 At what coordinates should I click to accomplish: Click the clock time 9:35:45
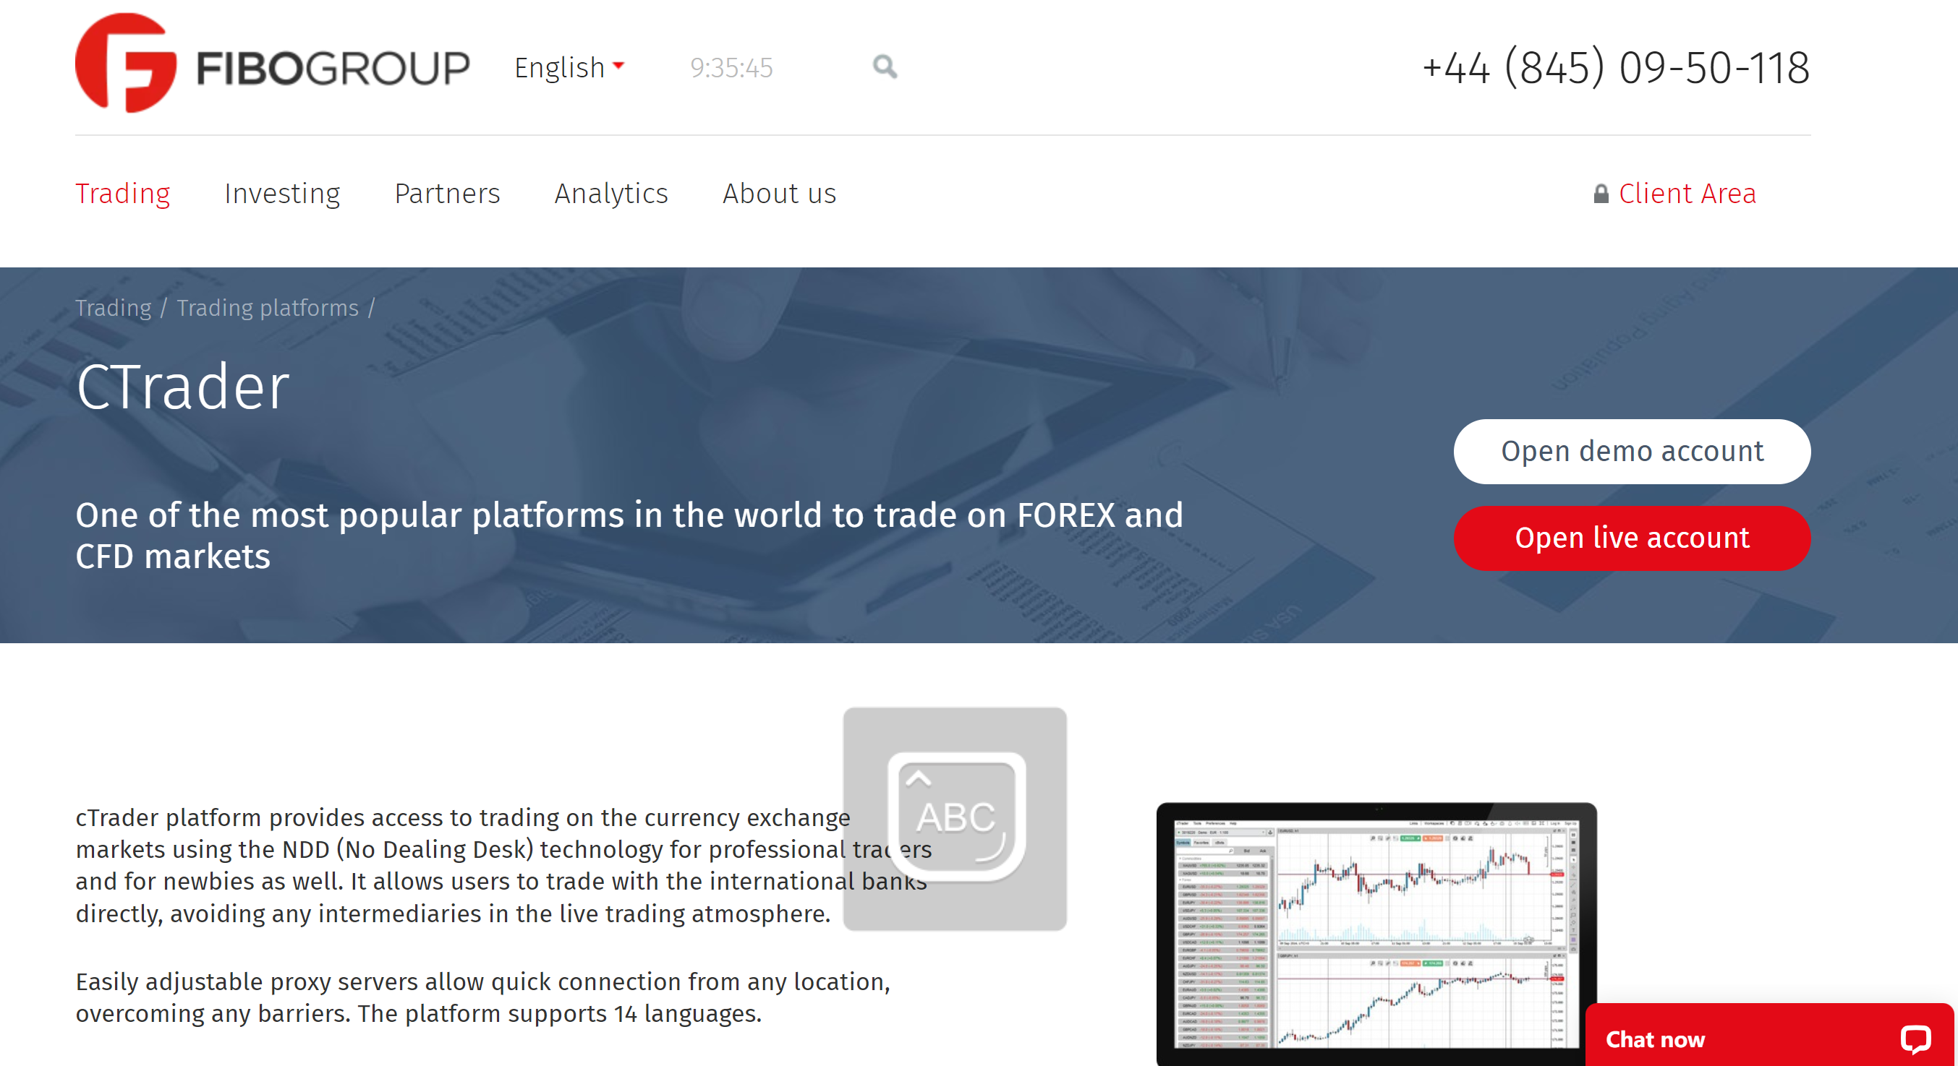point(731,68)
